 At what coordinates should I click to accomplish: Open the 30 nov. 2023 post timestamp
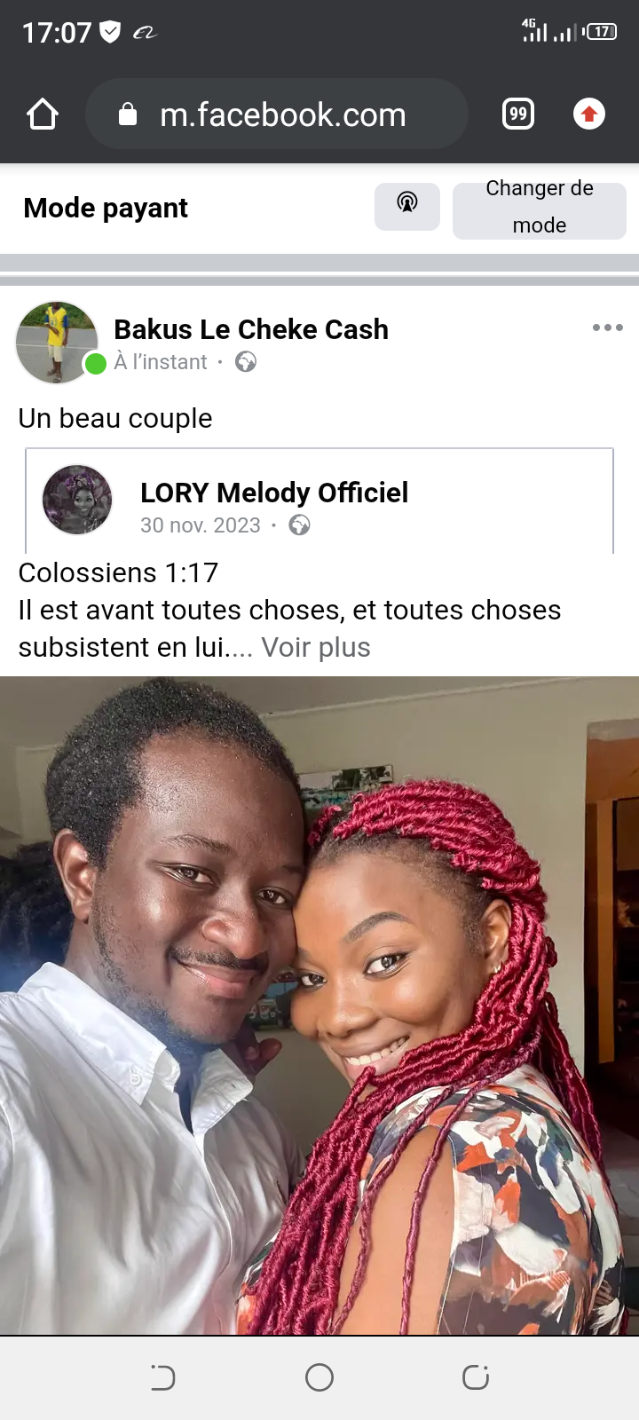[201, 525]
